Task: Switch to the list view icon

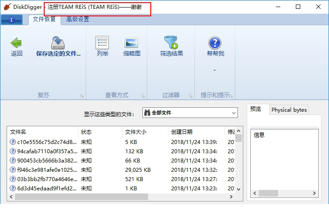Action: tap(102, 42)
